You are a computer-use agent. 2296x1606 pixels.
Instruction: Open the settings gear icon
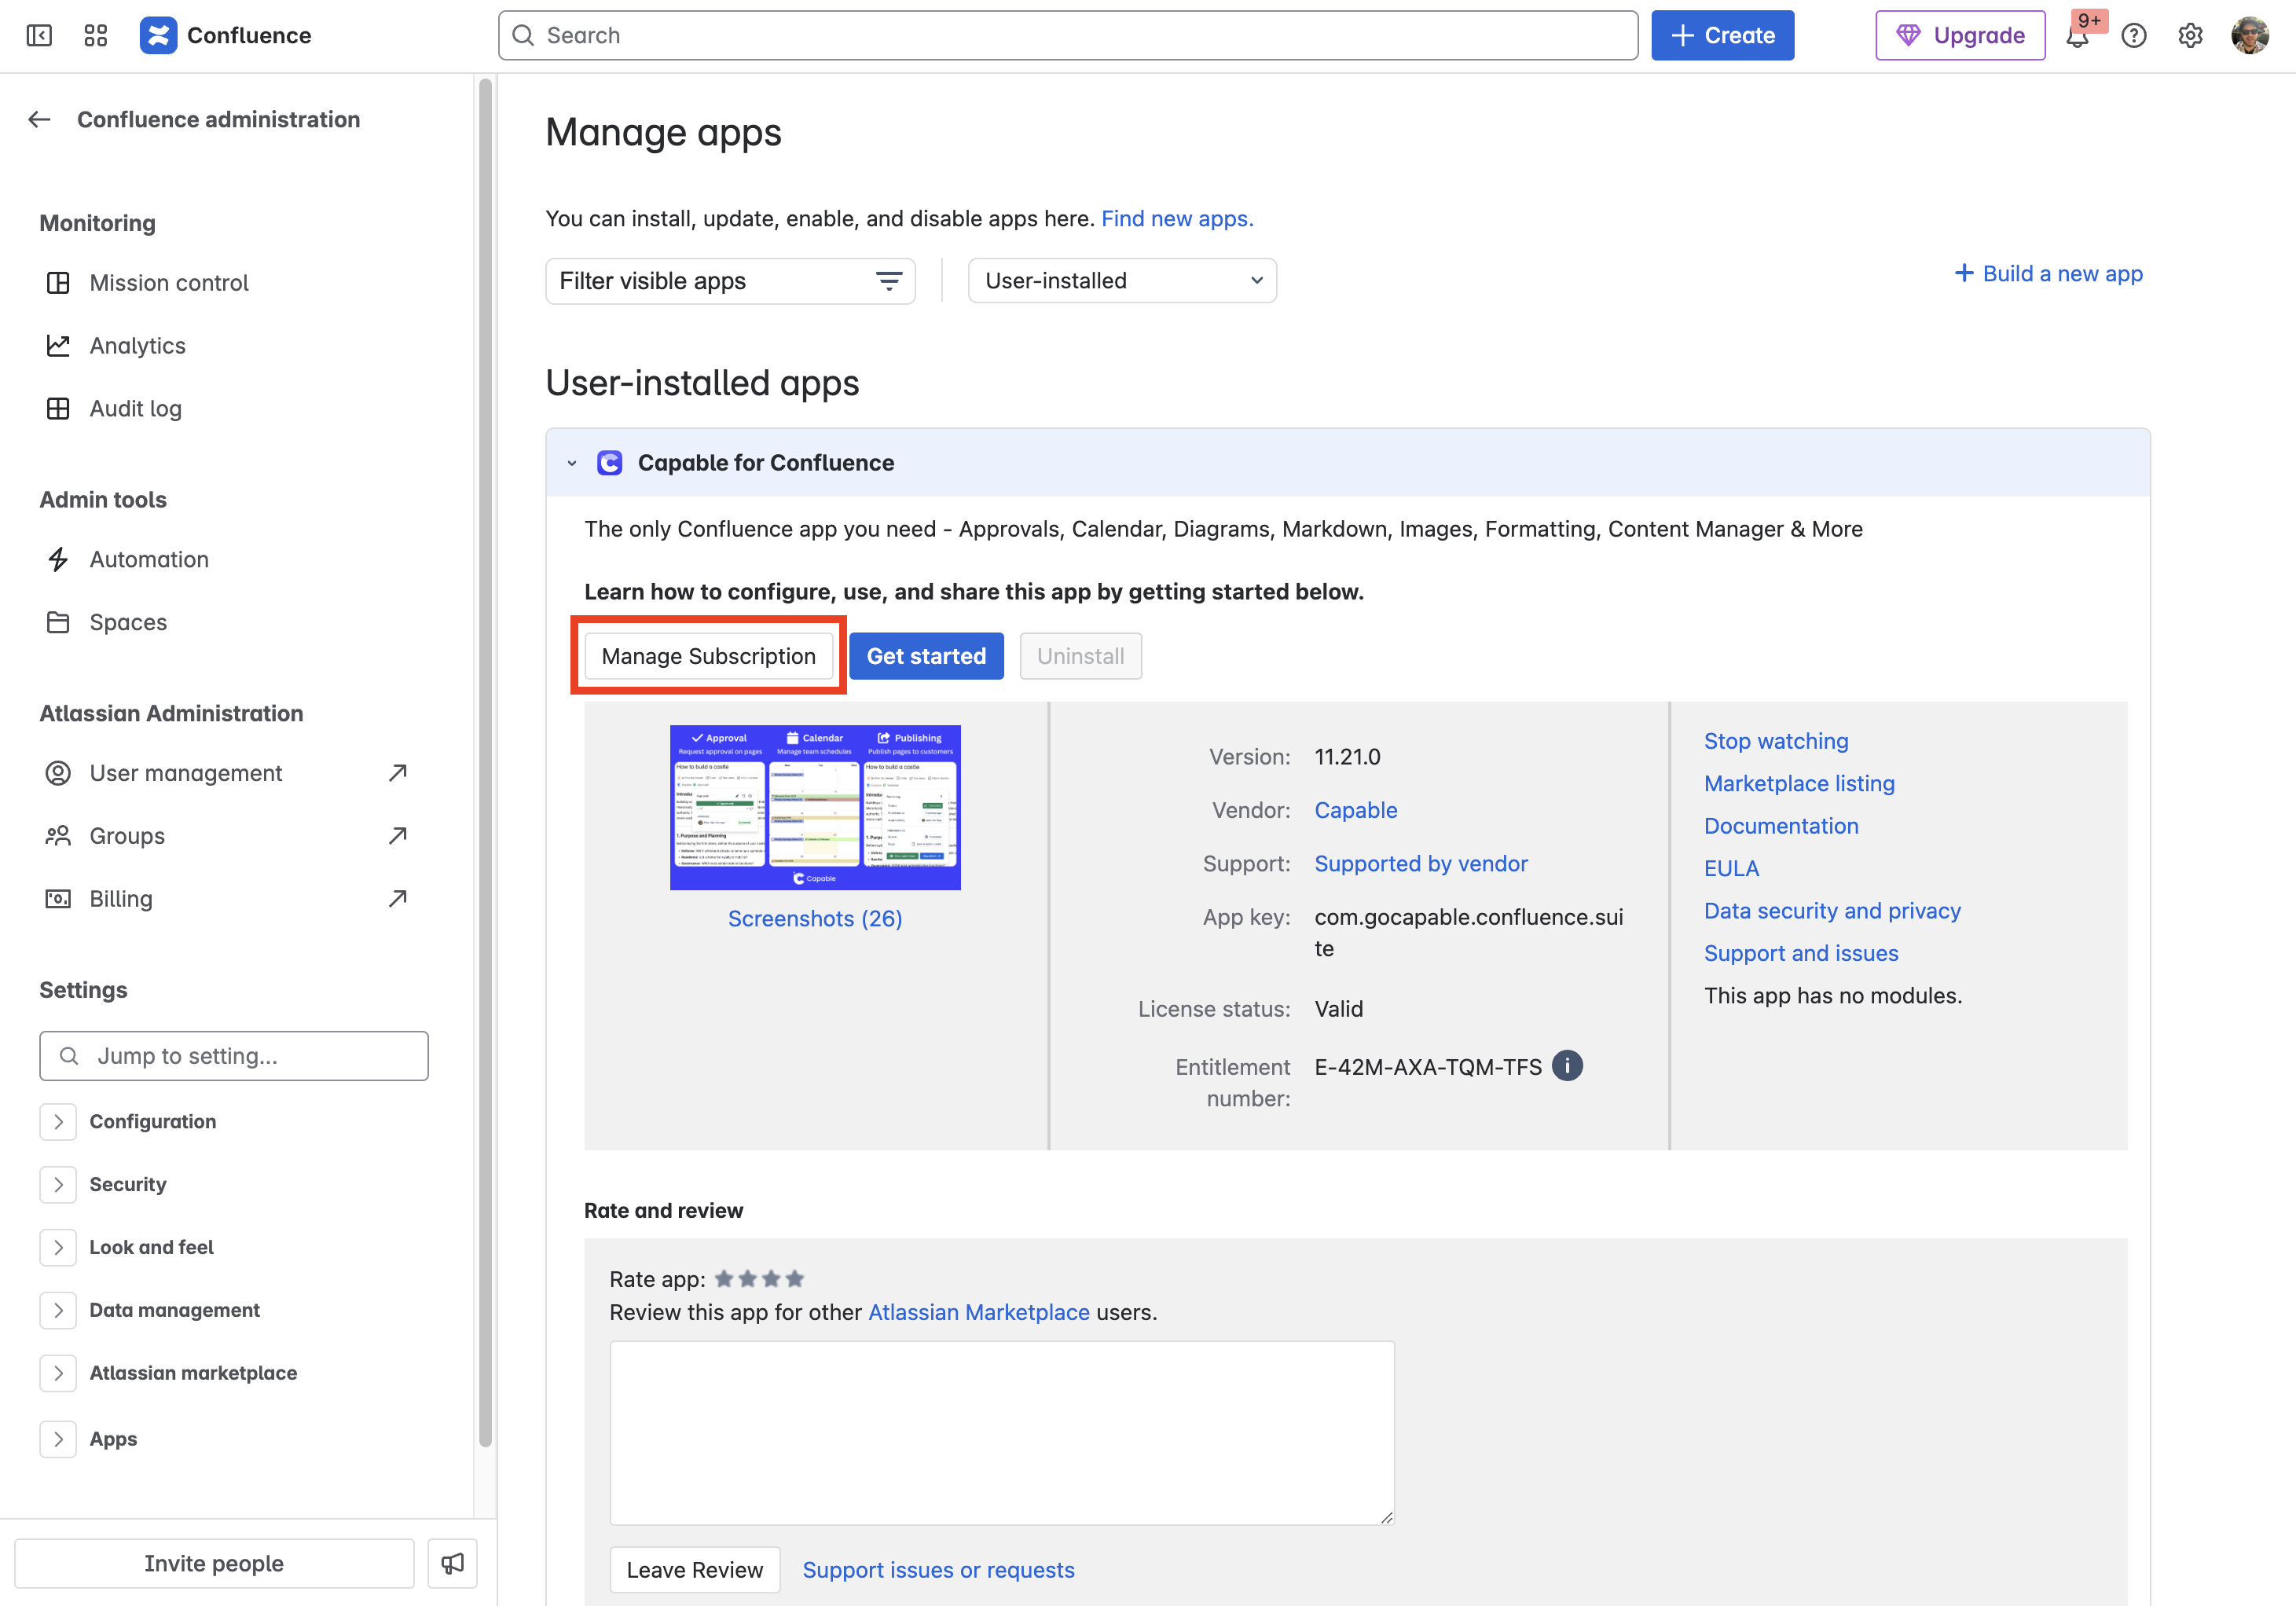pos(2190,36)
